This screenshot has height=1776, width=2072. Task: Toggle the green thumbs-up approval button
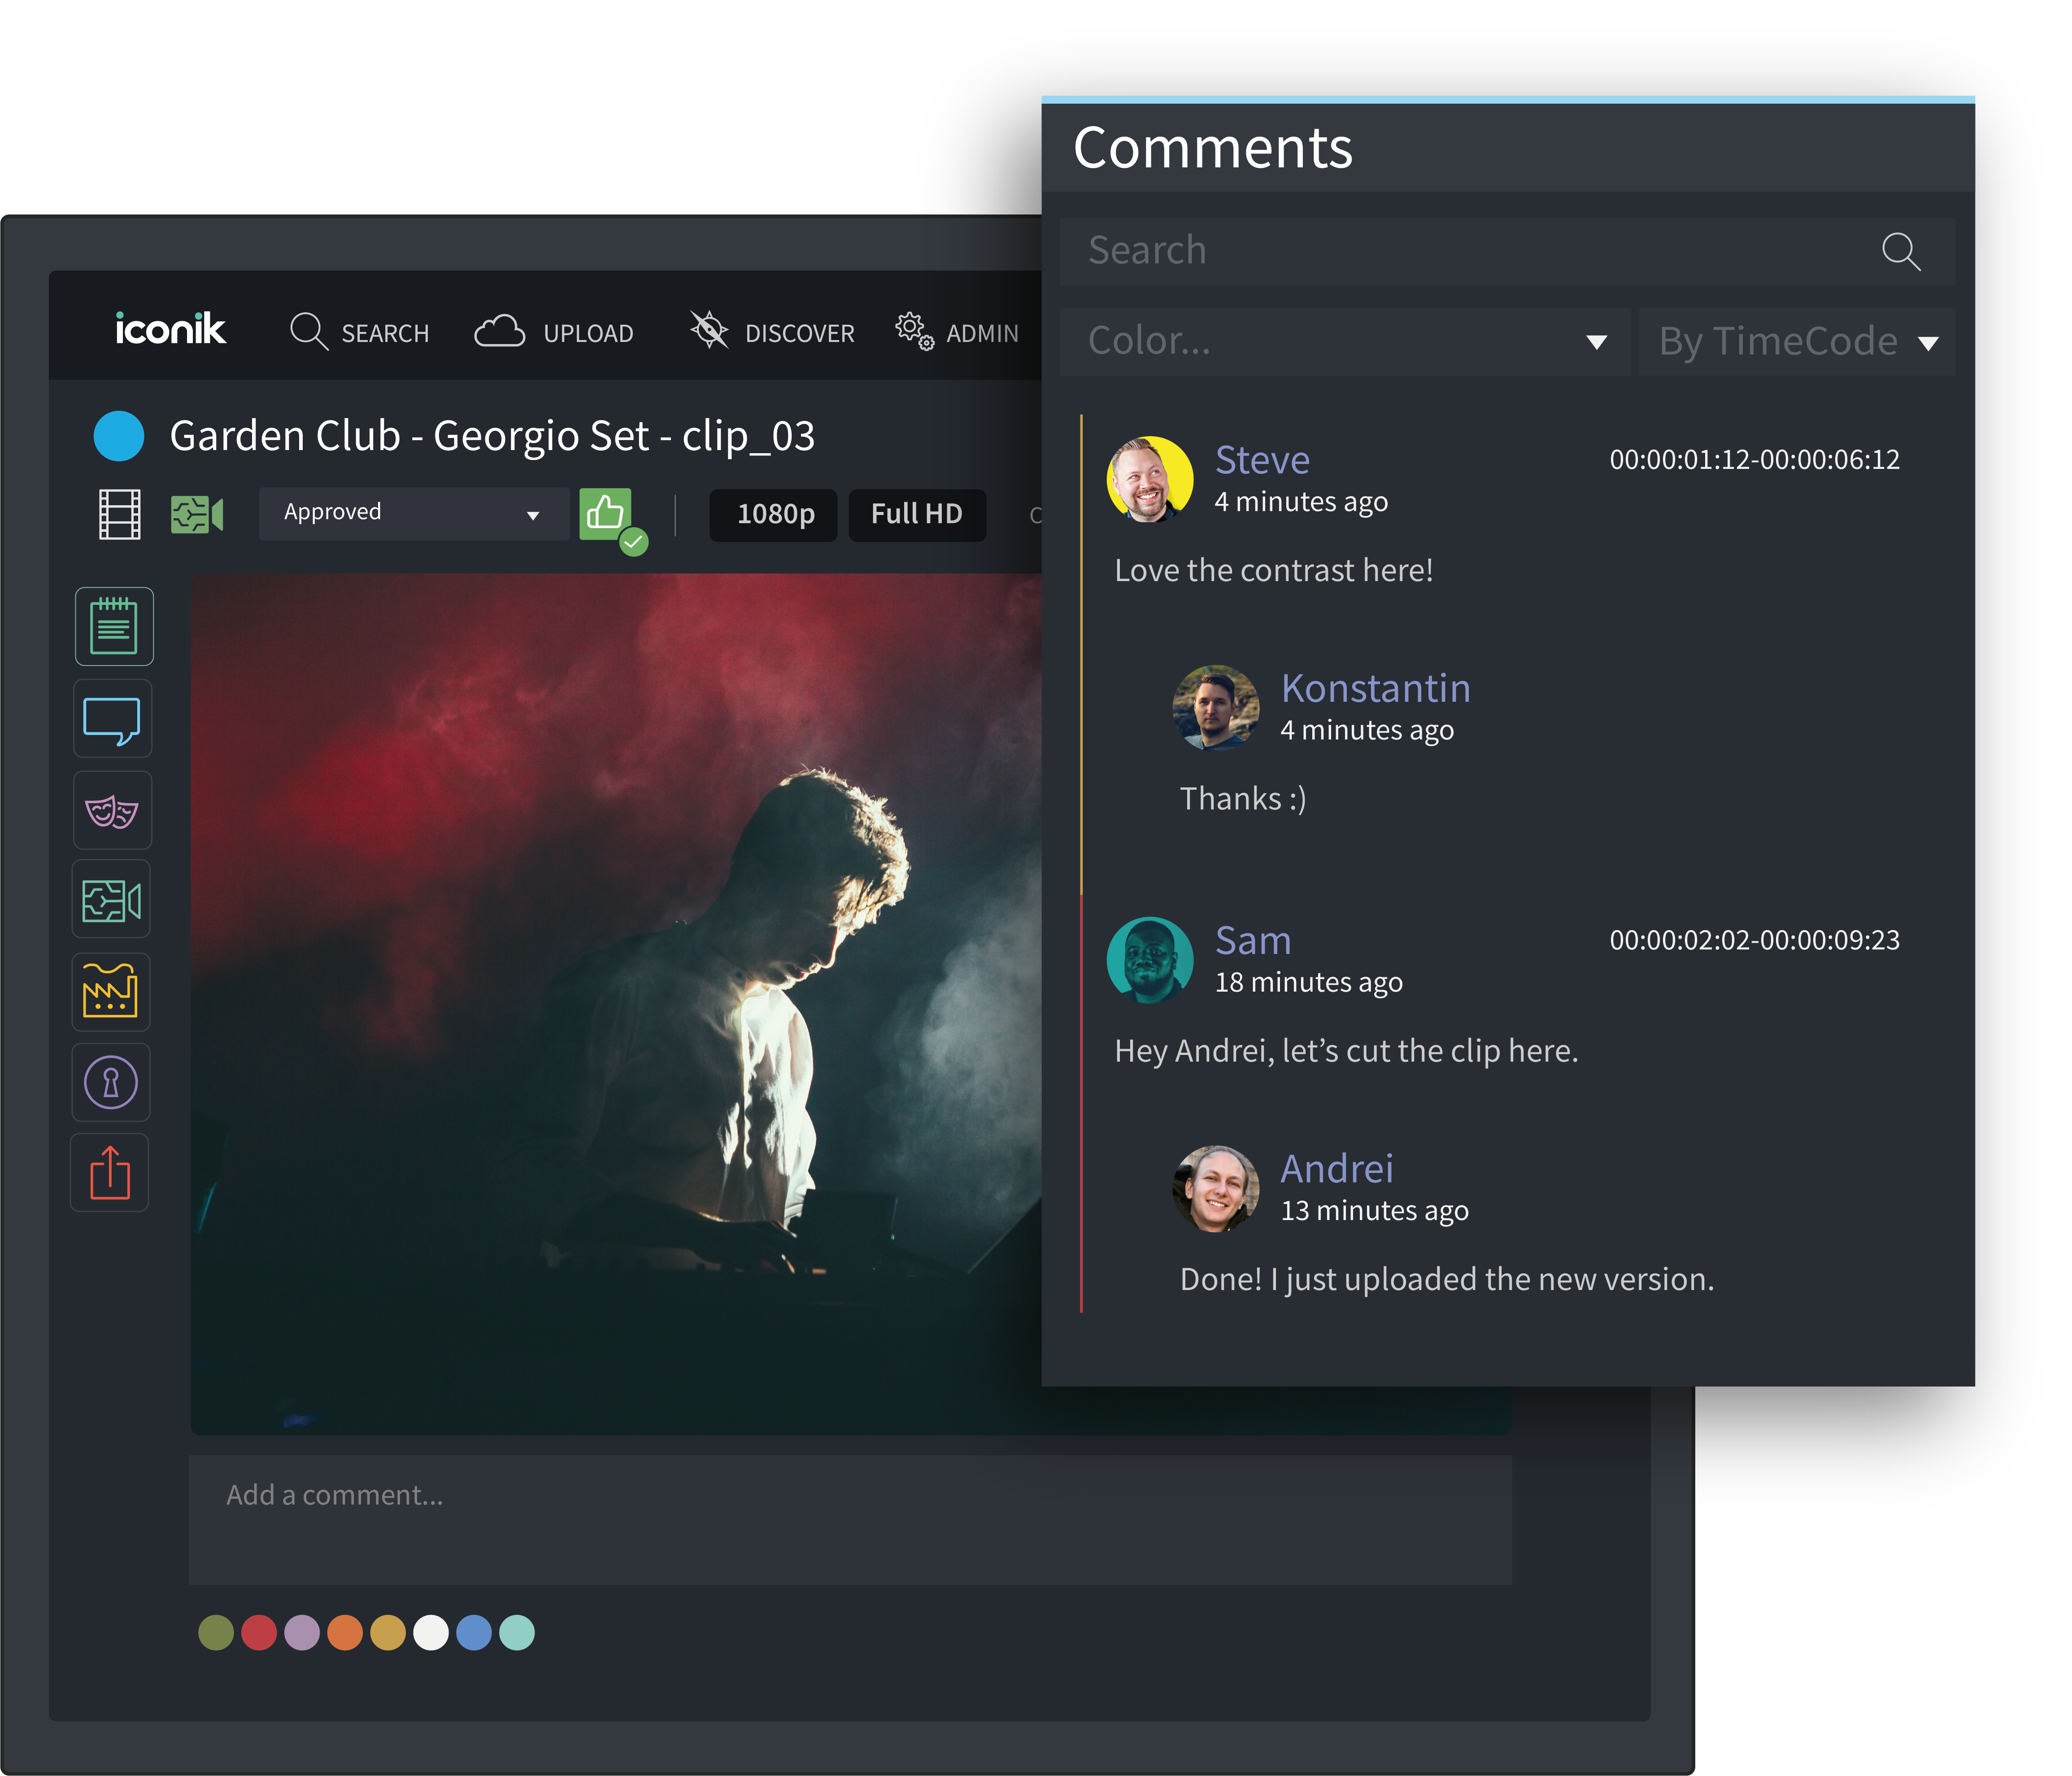click(606, 514)
